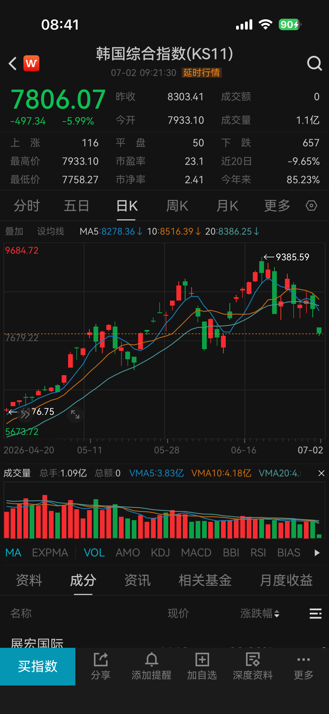The height and width of the screenshot is (714, 329).
Task: Tap the Wi-Fi icon in status bar
Action: click(x=265, y=25)
